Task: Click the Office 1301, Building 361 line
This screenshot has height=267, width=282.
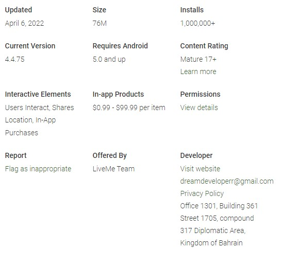Action: click(x=219, y=206)
